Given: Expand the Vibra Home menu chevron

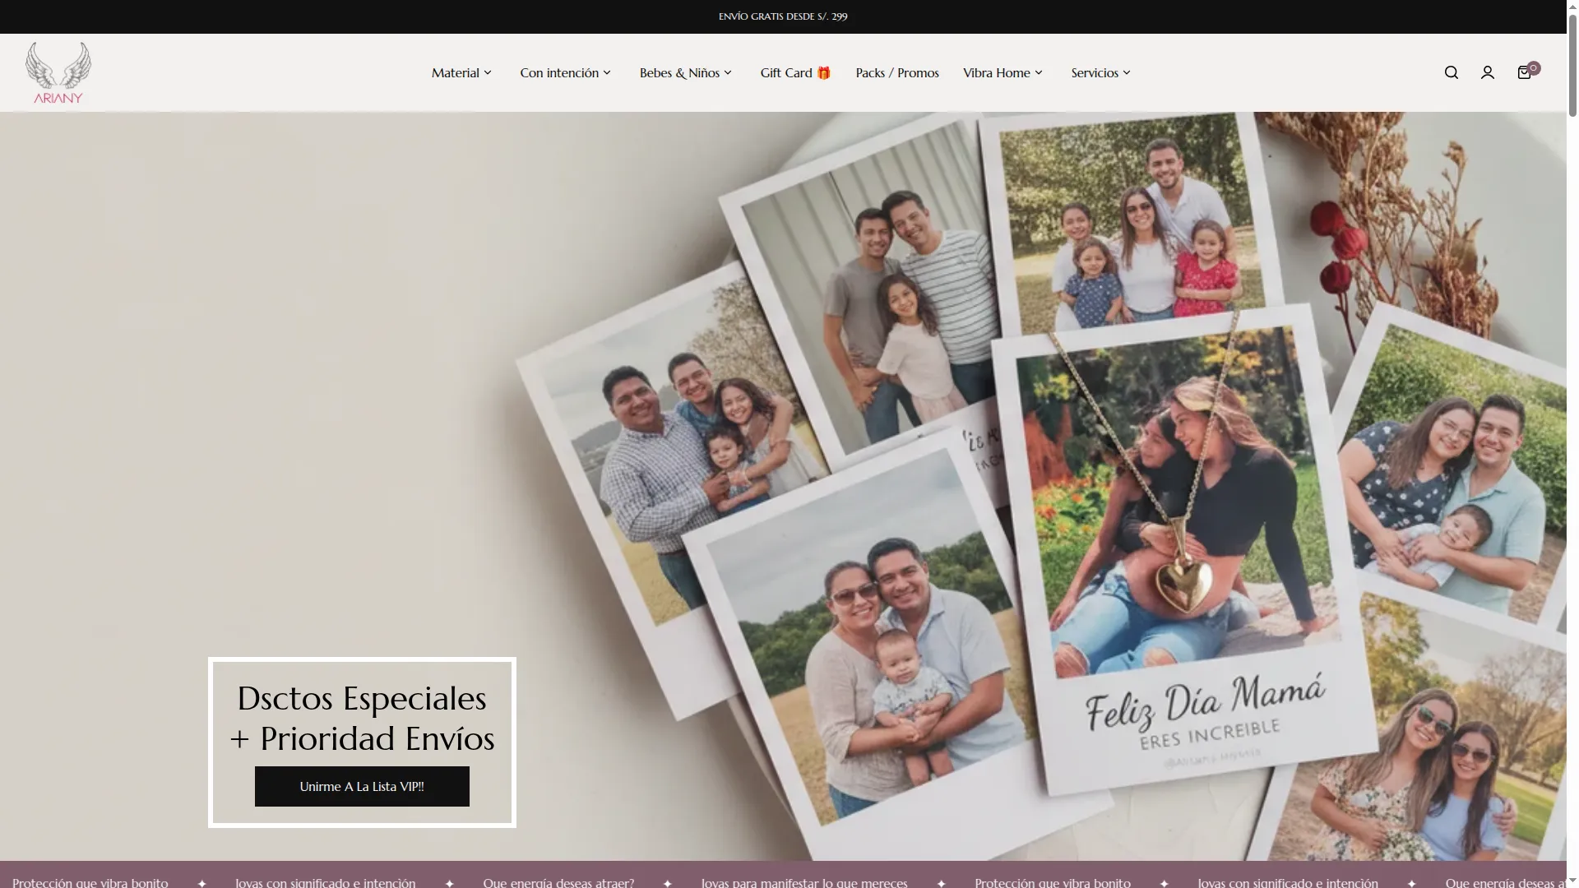Looking at the screenshot, I should 1039,73.
